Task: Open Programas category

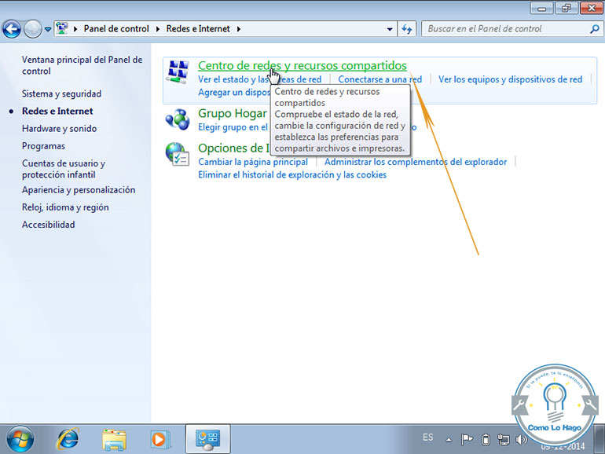Action: (x=43, y=146)
